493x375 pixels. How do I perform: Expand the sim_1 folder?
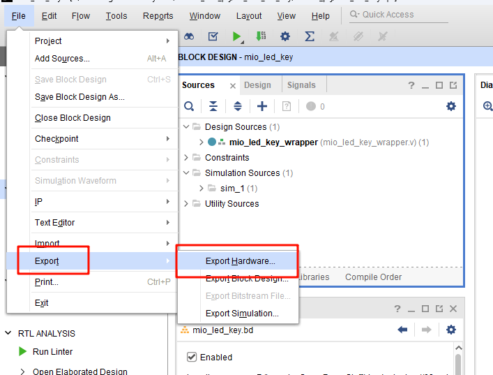[x=202, y=189]
